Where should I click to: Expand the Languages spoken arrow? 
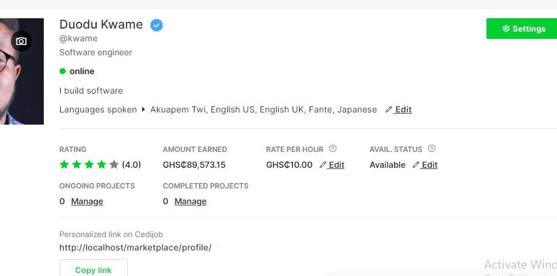click(x=144, y=109)
